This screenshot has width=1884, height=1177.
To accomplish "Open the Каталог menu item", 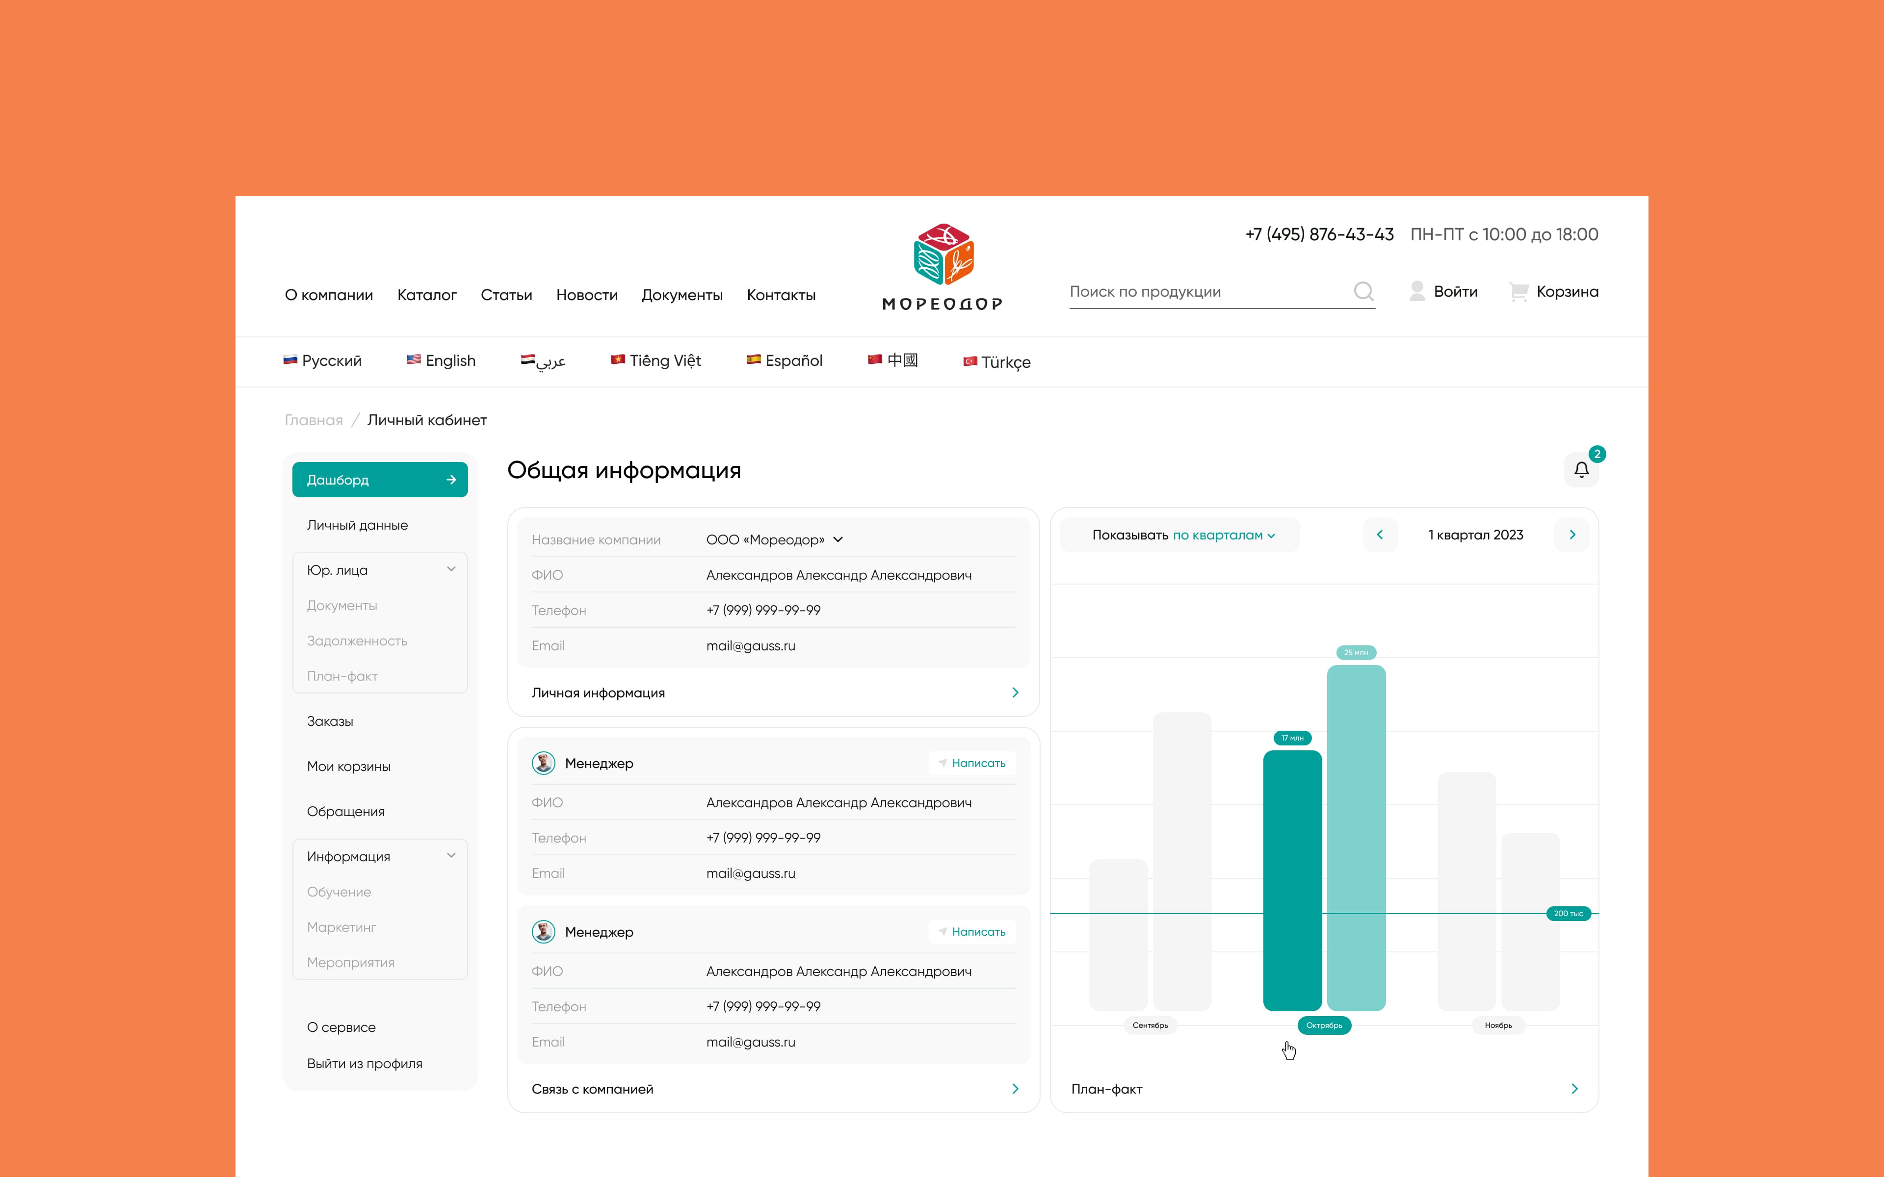I will [427, 295].
